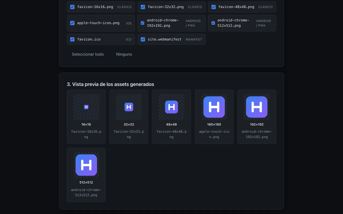Click the 192×192 size label

point(257,124)
